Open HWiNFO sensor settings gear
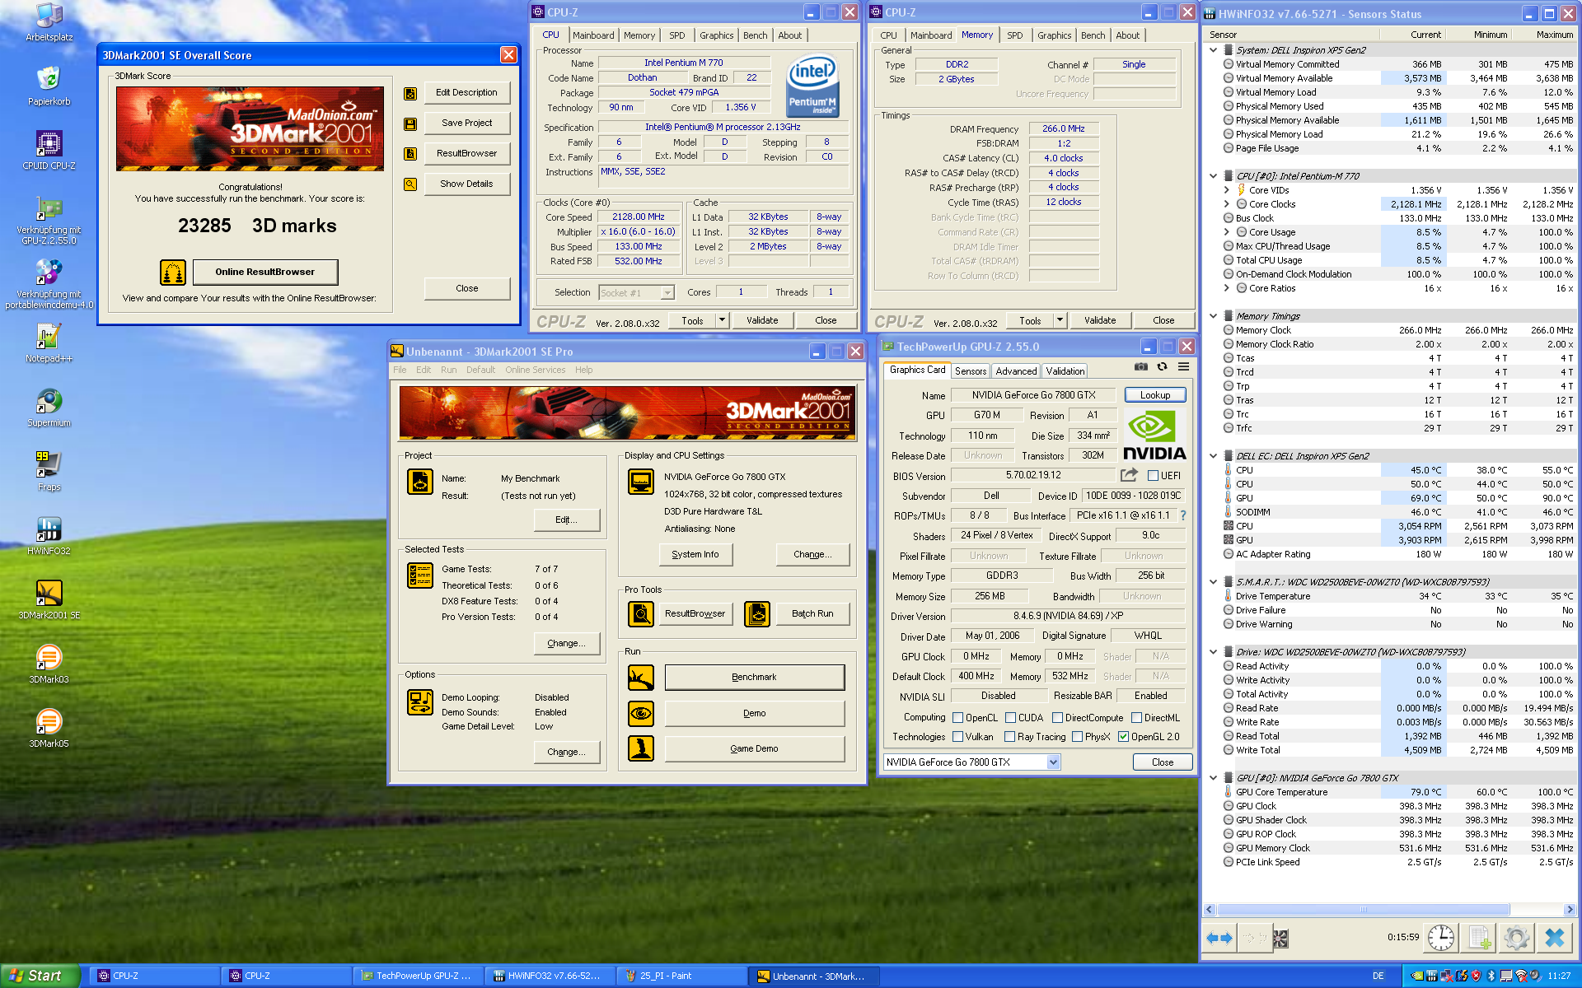Screen dimensions: 1582x988 tap(1516, 938)
